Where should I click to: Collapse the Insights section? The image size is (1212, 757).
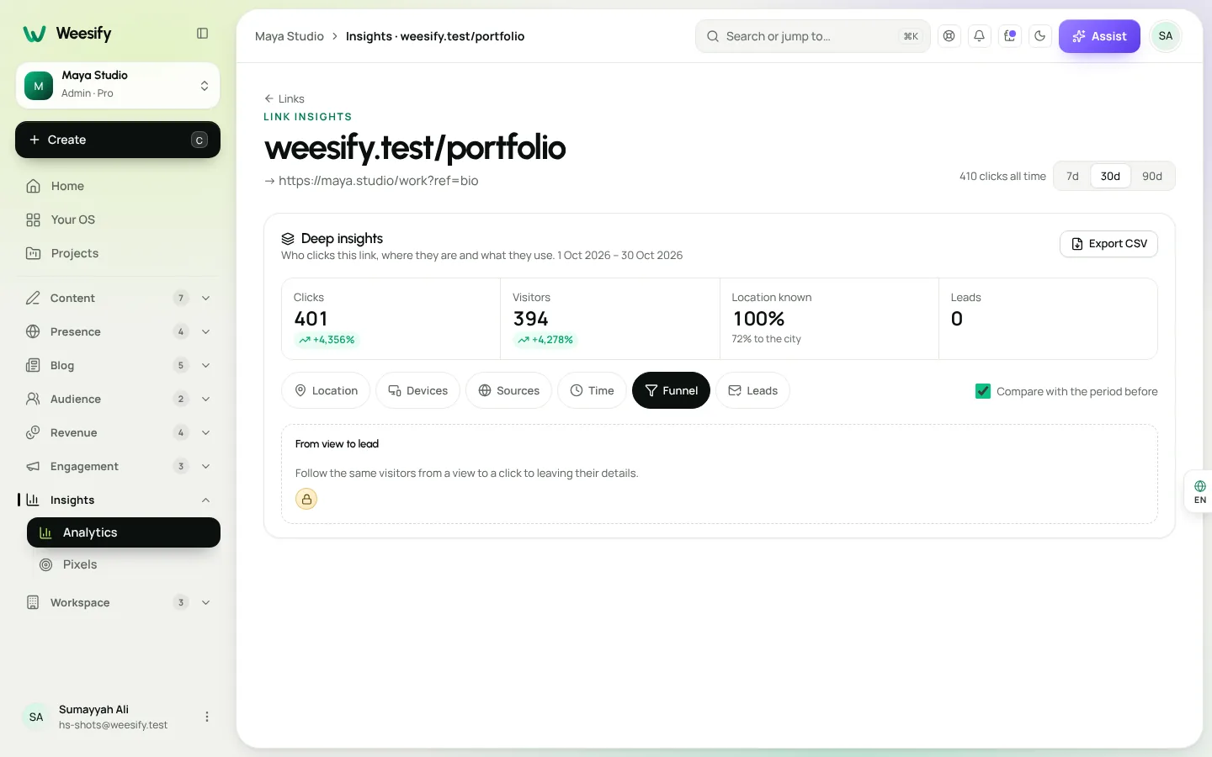pos(118,500)
